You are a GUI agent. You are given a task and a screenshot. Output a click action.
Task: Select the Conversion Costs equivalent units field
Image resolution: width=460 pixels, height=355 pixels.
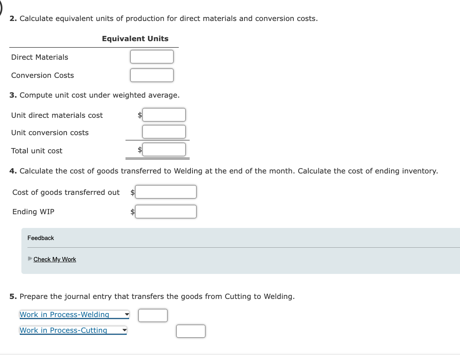(152, 75)
